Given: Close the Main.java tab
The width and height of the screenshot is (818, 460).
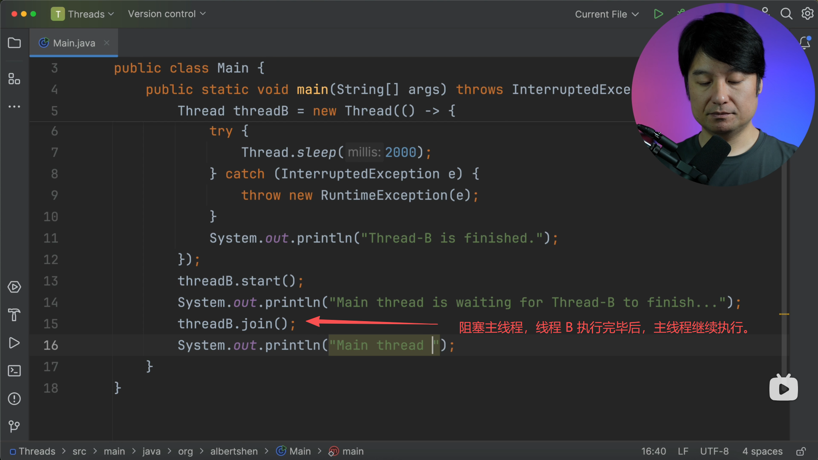Looking at the screenshot, I should [x=107, y=43].
